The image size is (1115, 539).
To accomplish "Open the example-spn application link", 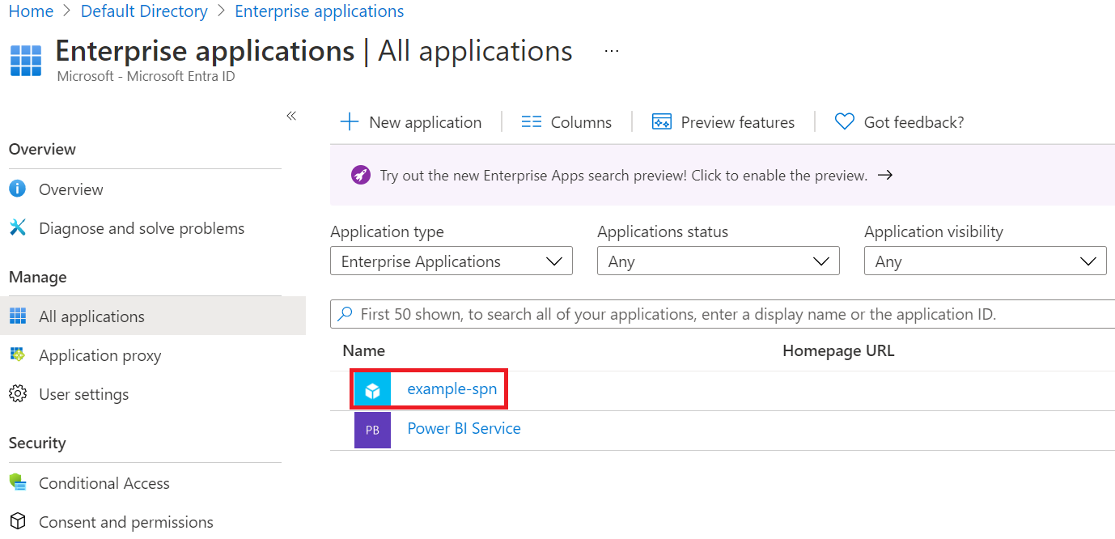I will tap(452, 389).
